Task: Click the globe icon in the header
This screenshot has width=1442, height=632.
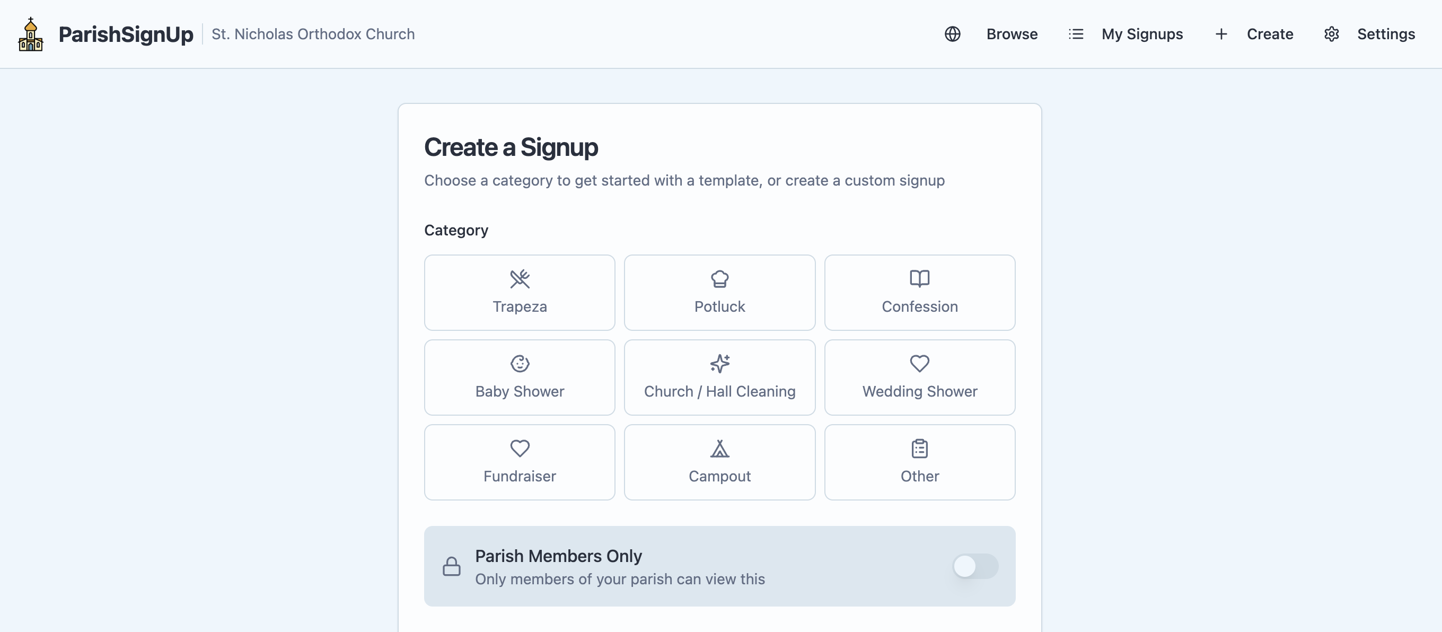Action: point(952,34)
